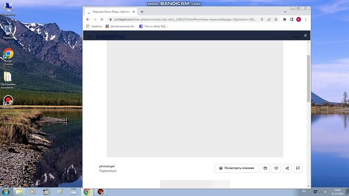Open the Chrome three-dot menu
The width and height of the screenshot is (349, 196).
tap(305, 20)
